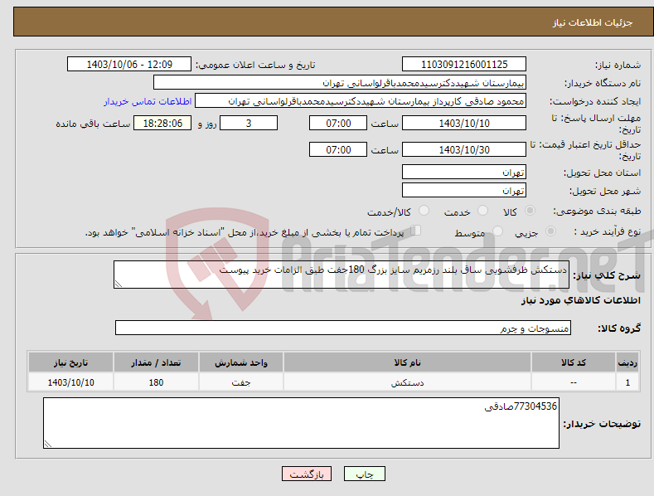
Task: Click the واحد شمارش column header
Action: point(241,362)
